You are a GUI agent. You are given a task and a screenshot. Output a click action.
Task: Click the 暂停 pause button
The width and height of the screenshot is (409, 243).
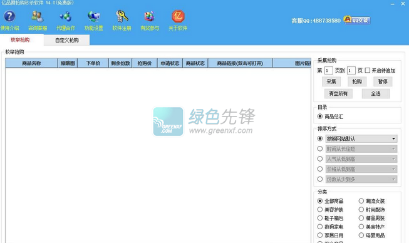383,81
